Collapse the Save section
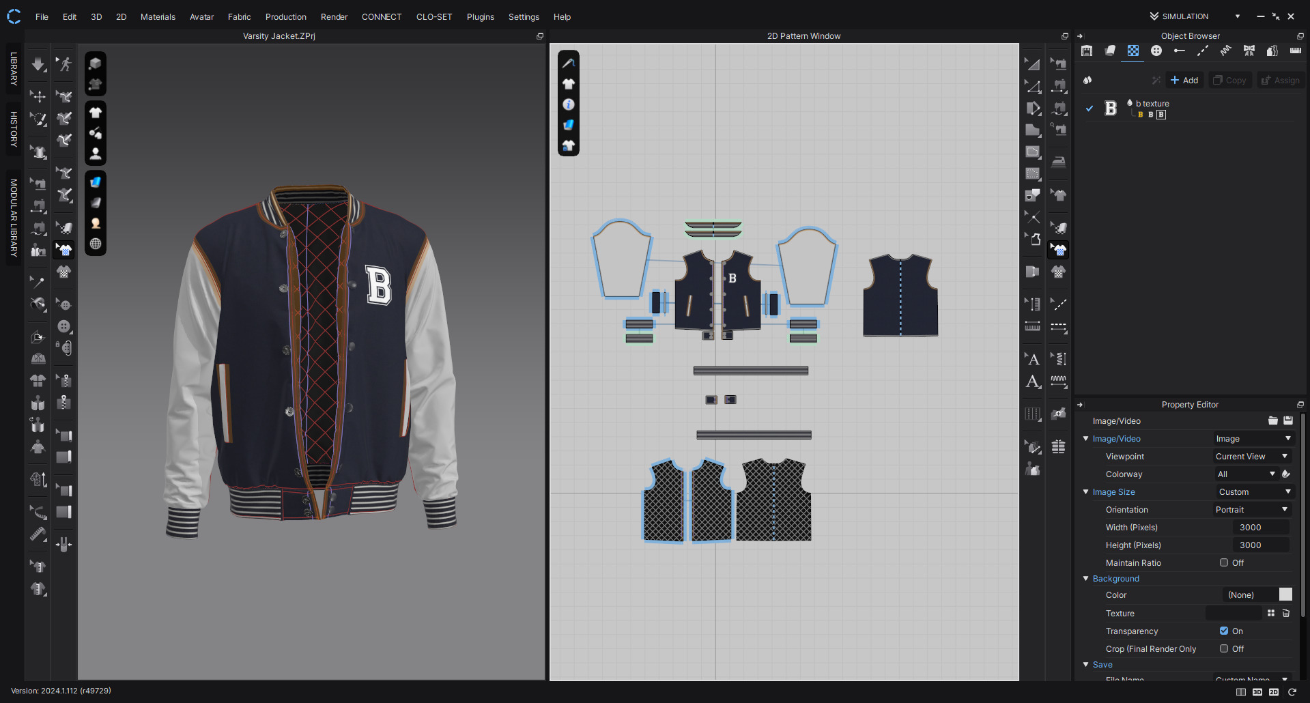The height and width of the screenshot is (703, 1310). pyautogui.click(x=1086, y=664)
